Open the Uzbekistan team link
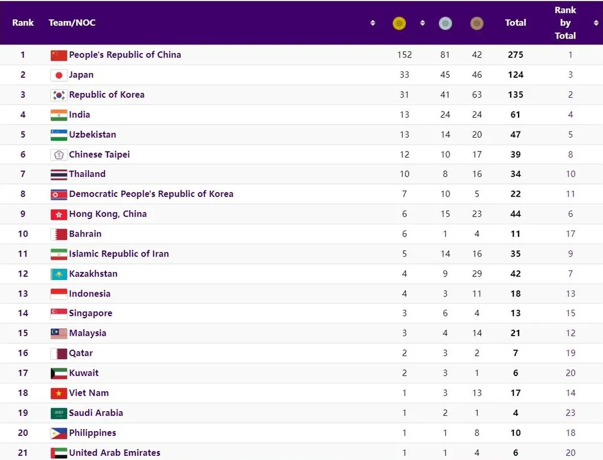The image size is (603, 460). tap(92, 135)
